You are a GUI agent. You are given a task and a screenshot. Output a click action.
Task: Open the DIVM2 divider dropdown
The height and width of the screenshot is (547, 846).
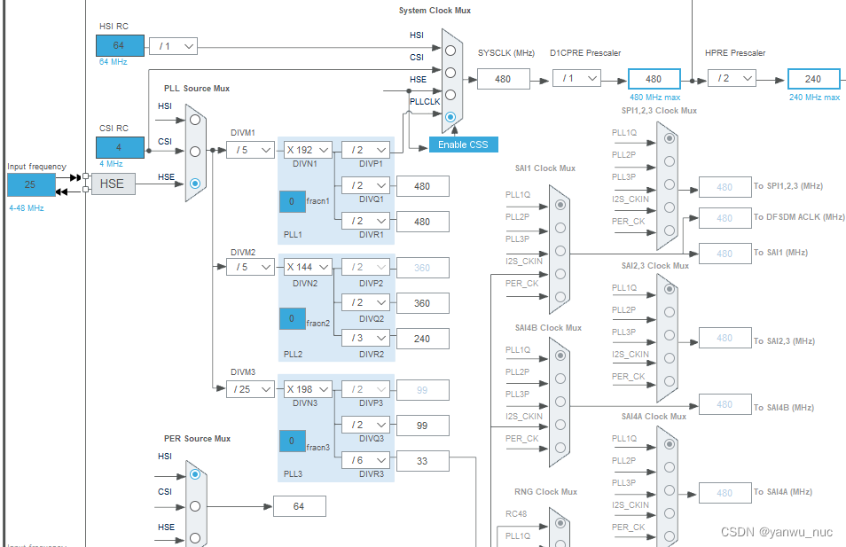(x=251, y=267)
